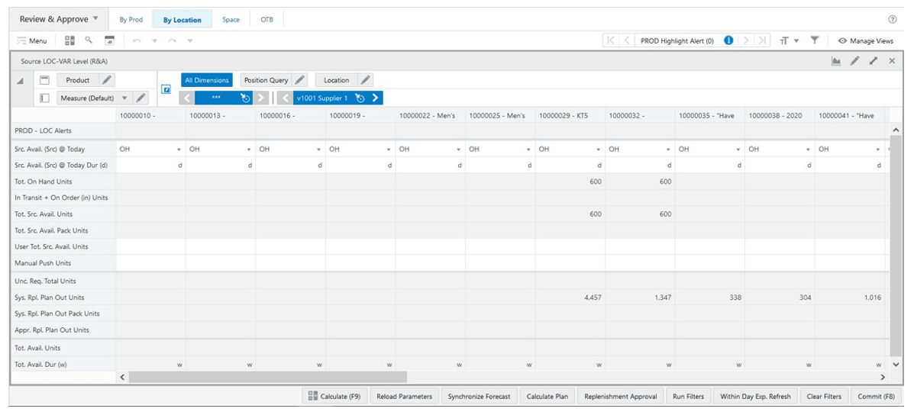Switch to the By Location tab

click(x=182, y=19)
